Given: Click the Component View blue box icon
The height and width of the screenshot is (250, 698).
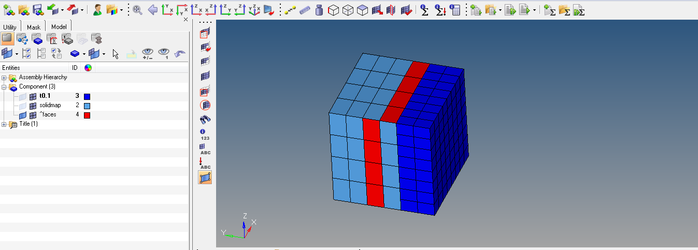Looking at the screenshot, I should [x=37, y=38].
